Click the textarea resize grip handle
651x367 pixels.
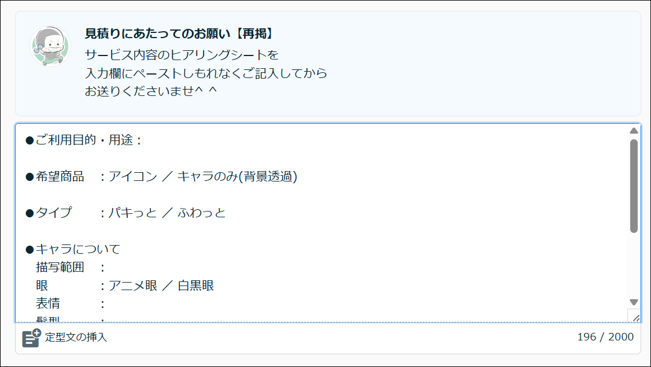pyautogui.click(x=634, y=316)
